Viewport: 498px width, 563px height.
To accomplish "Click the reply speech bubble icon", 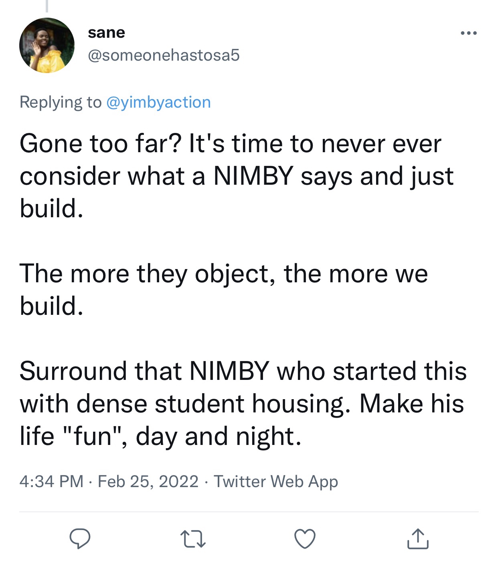I will coord(80,539).
